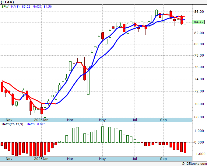Click the 86.00 price axis label

pos(199,12)
